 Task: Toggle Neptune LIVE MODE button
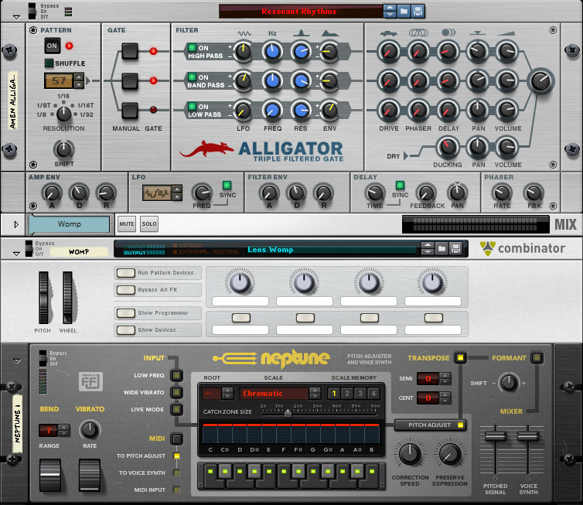pos(176,409)
